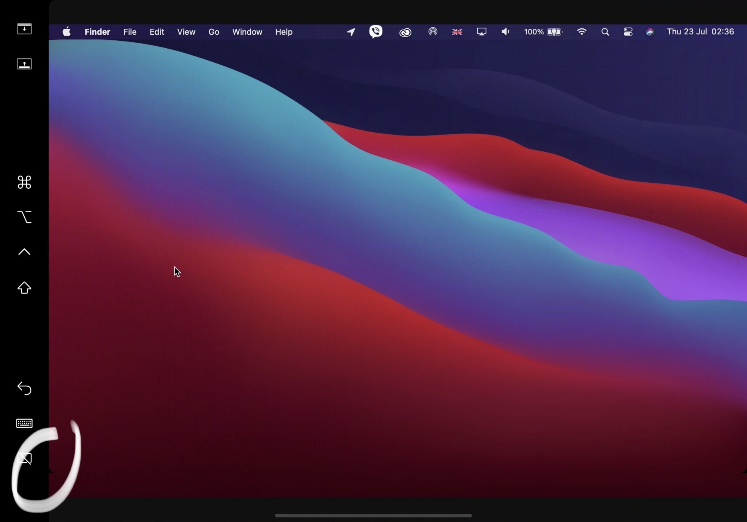Open the Window menu
The width and height of the screenshot is (747, 522).
(x=247, y=32)
